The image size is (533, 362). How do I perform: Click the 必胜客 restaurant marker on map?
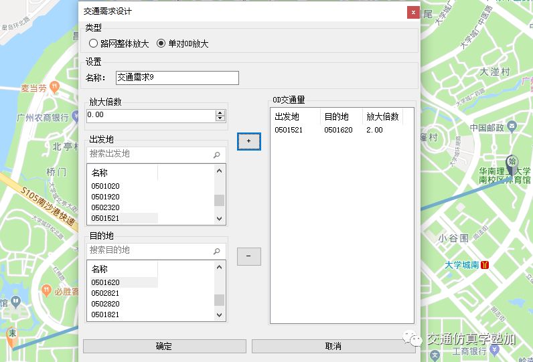click(x=47, y=290)
